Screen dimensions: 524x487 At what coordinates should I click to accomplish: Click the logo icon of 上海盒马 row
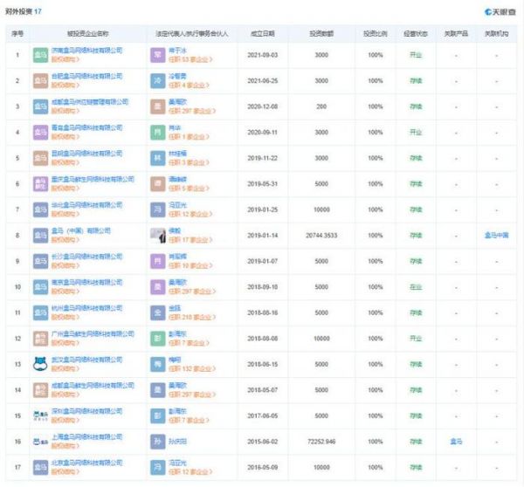[x=40, y=442]
